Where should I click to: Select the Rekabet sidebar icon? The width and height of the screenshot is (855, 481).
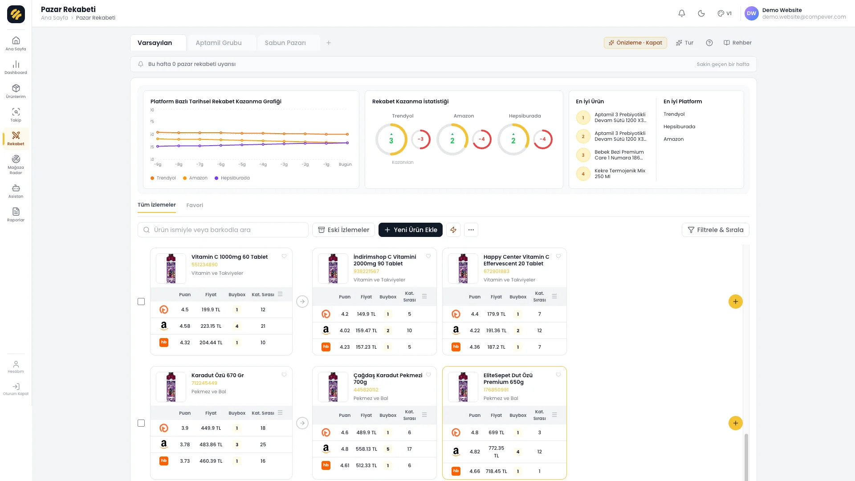pos(16,139)
